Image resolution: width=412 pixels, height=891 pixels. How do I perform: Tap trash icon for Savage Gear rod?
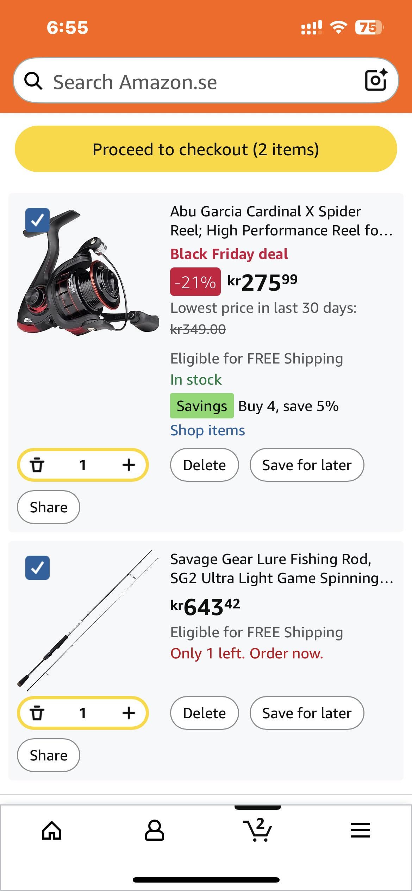pyautogui.click(x=37, y=713)
